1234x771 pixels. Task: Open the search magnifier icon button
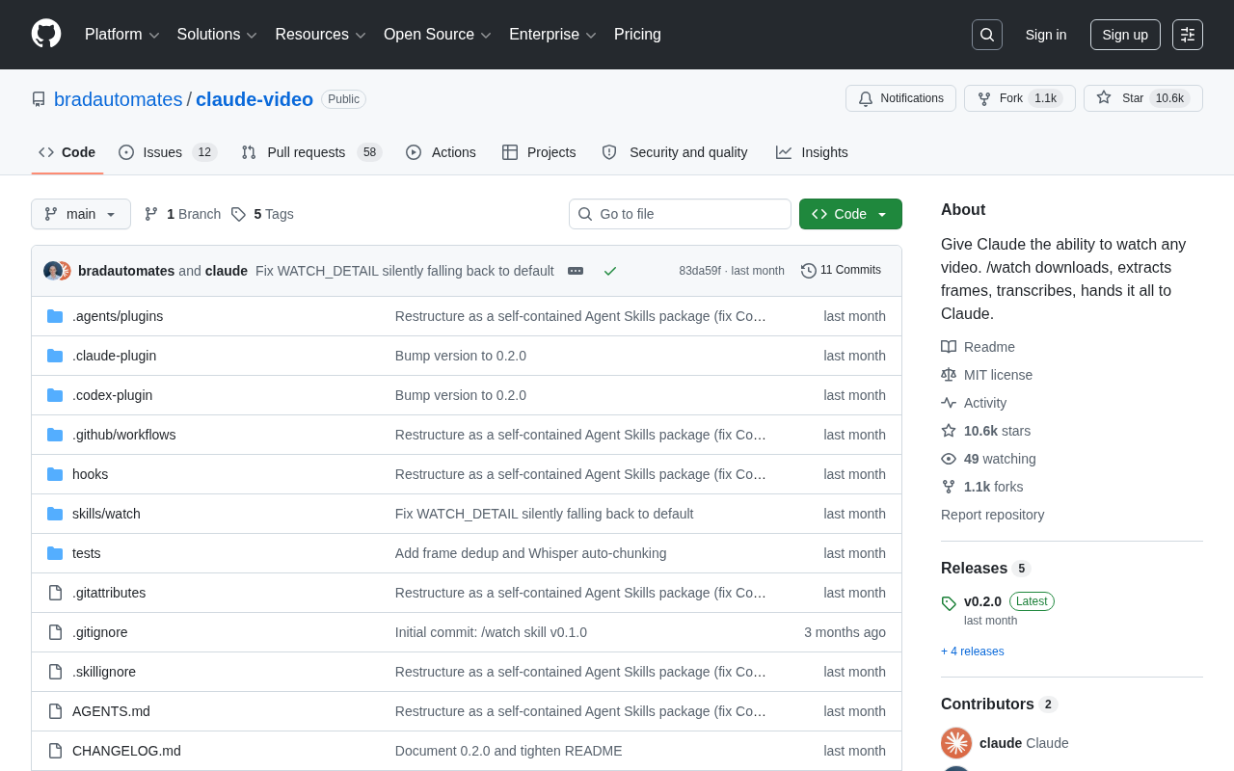(x=987, y=35)
